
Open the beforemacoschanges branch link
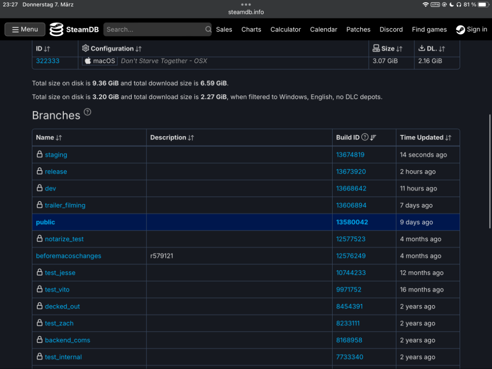click(68, 256)
